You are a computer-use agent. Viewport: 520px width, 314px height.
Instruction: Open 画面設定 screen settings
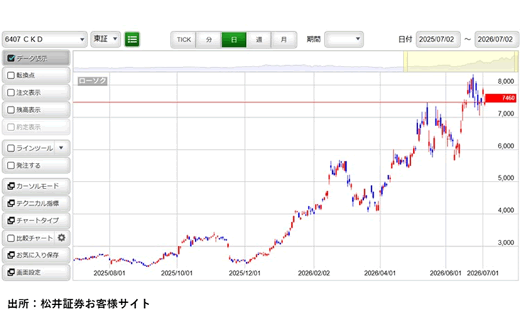click(36, 272)
